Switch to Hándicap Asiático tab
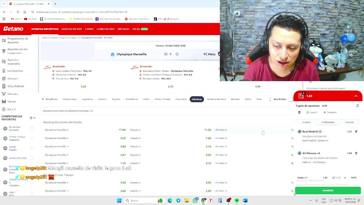The height and width of the screenshot is (205, 364). point(216,99)
